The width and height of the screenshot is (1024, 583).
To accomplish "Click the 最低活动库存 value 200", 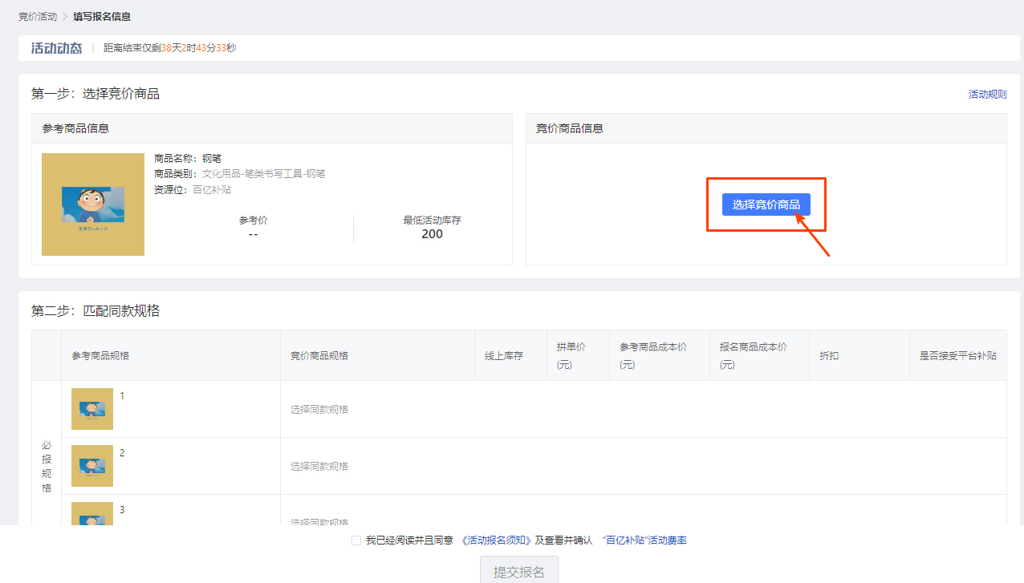I will click(x=432, y=234).
